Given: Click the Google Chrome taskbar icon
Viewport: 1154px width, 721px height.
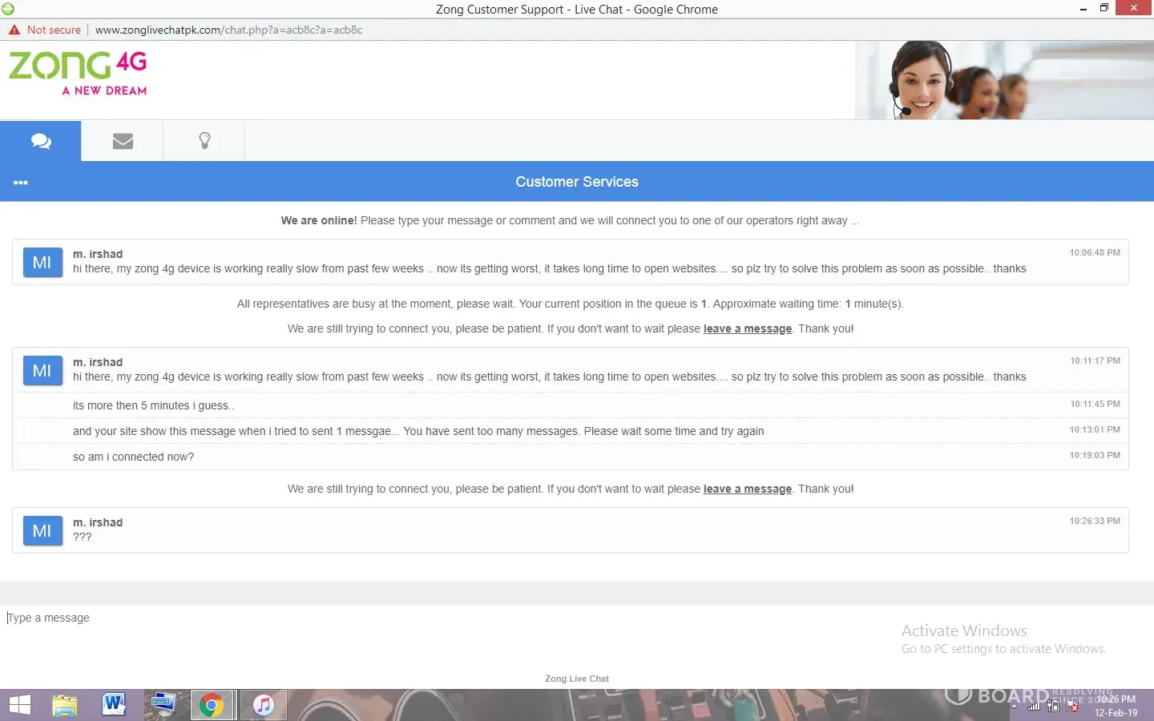Looking at the screenshot, I should pyautogui.click(x=212, y=705).
